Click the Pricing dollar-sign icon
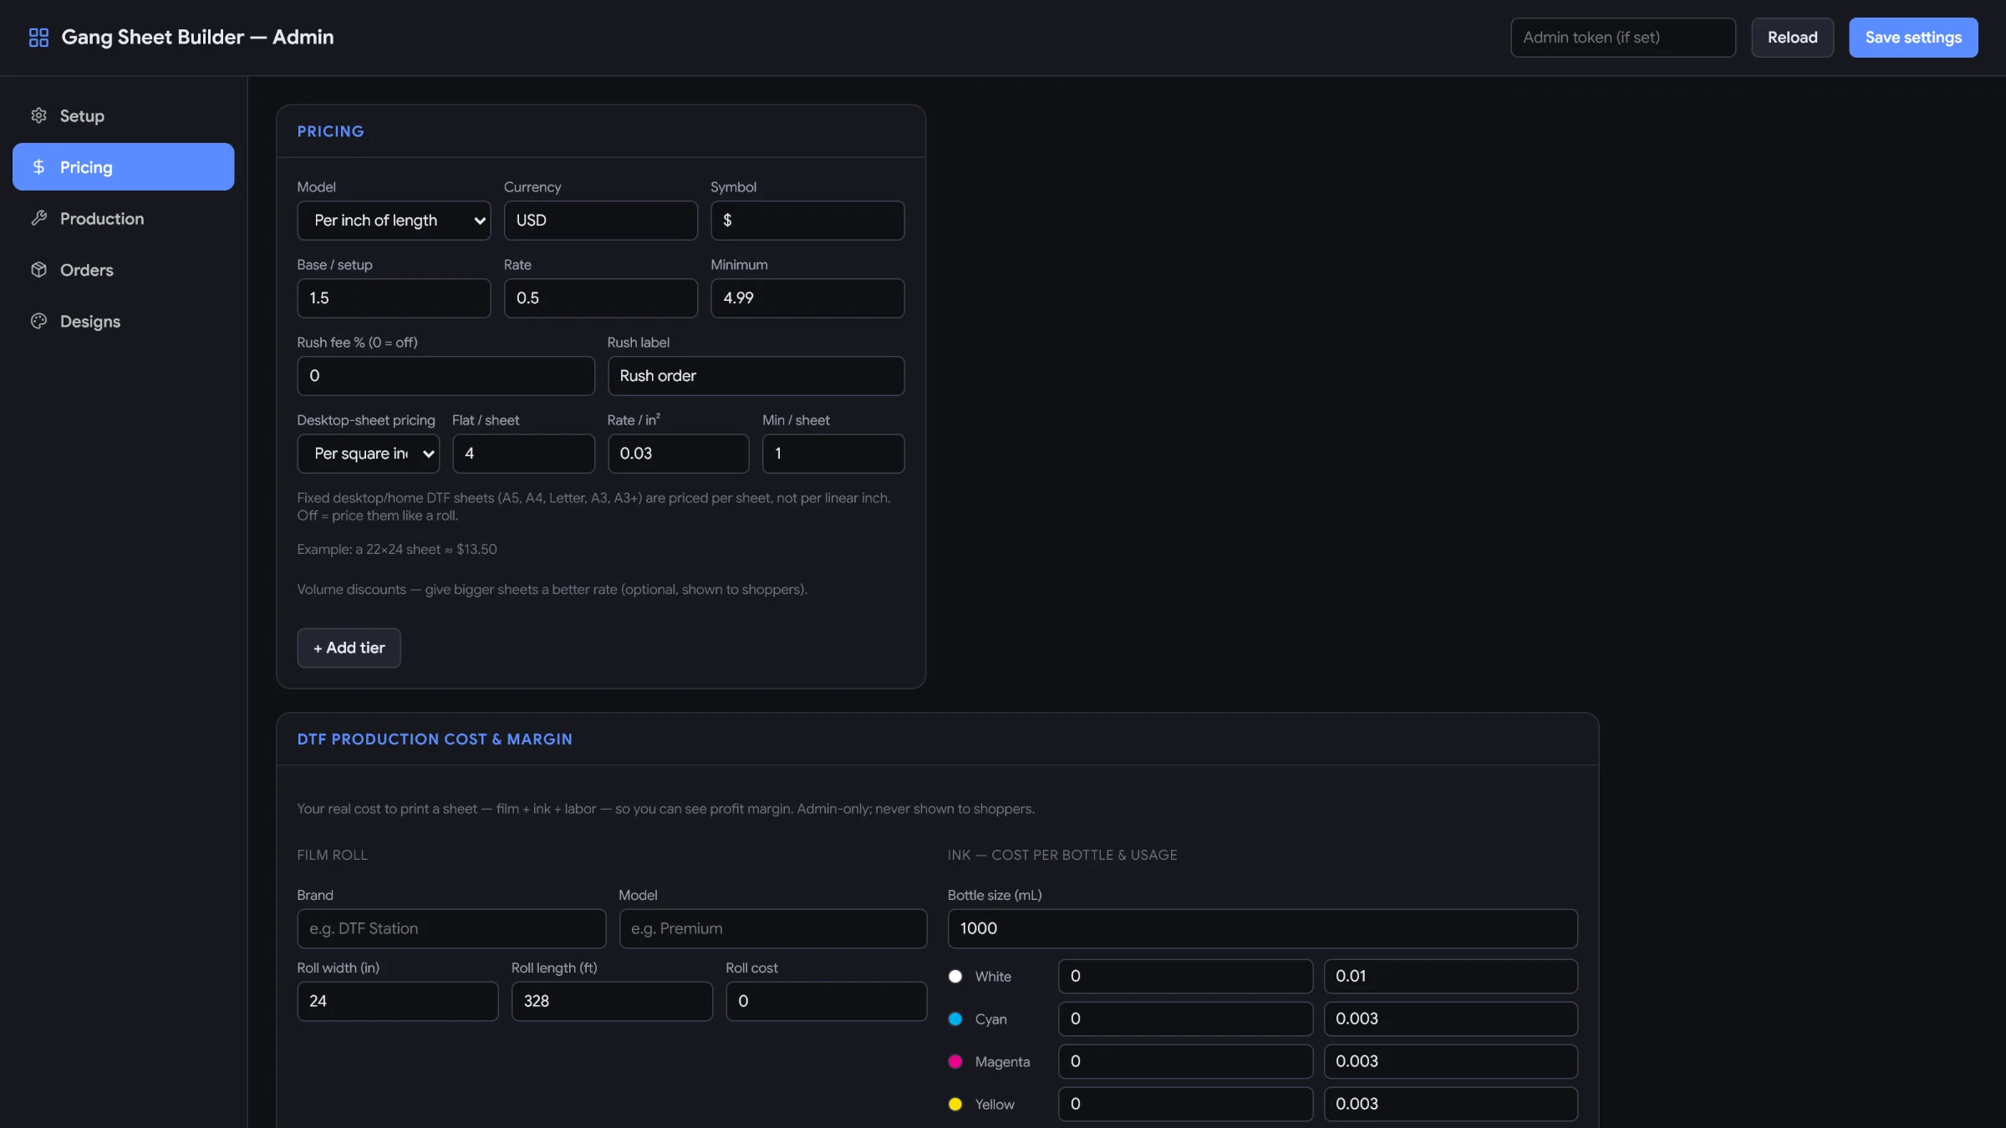This screenshot has height=1128, width=2006. [x=38, y=167]
